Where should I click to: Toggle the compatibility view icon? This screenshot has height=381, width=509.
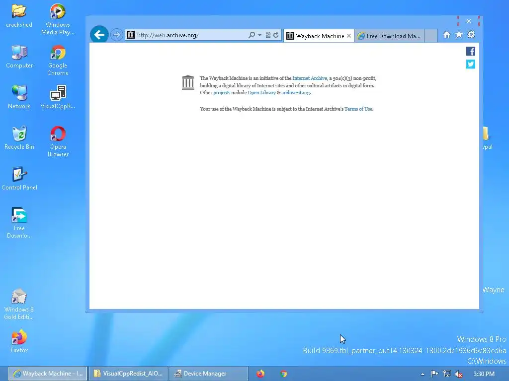[x=268, y=35]
